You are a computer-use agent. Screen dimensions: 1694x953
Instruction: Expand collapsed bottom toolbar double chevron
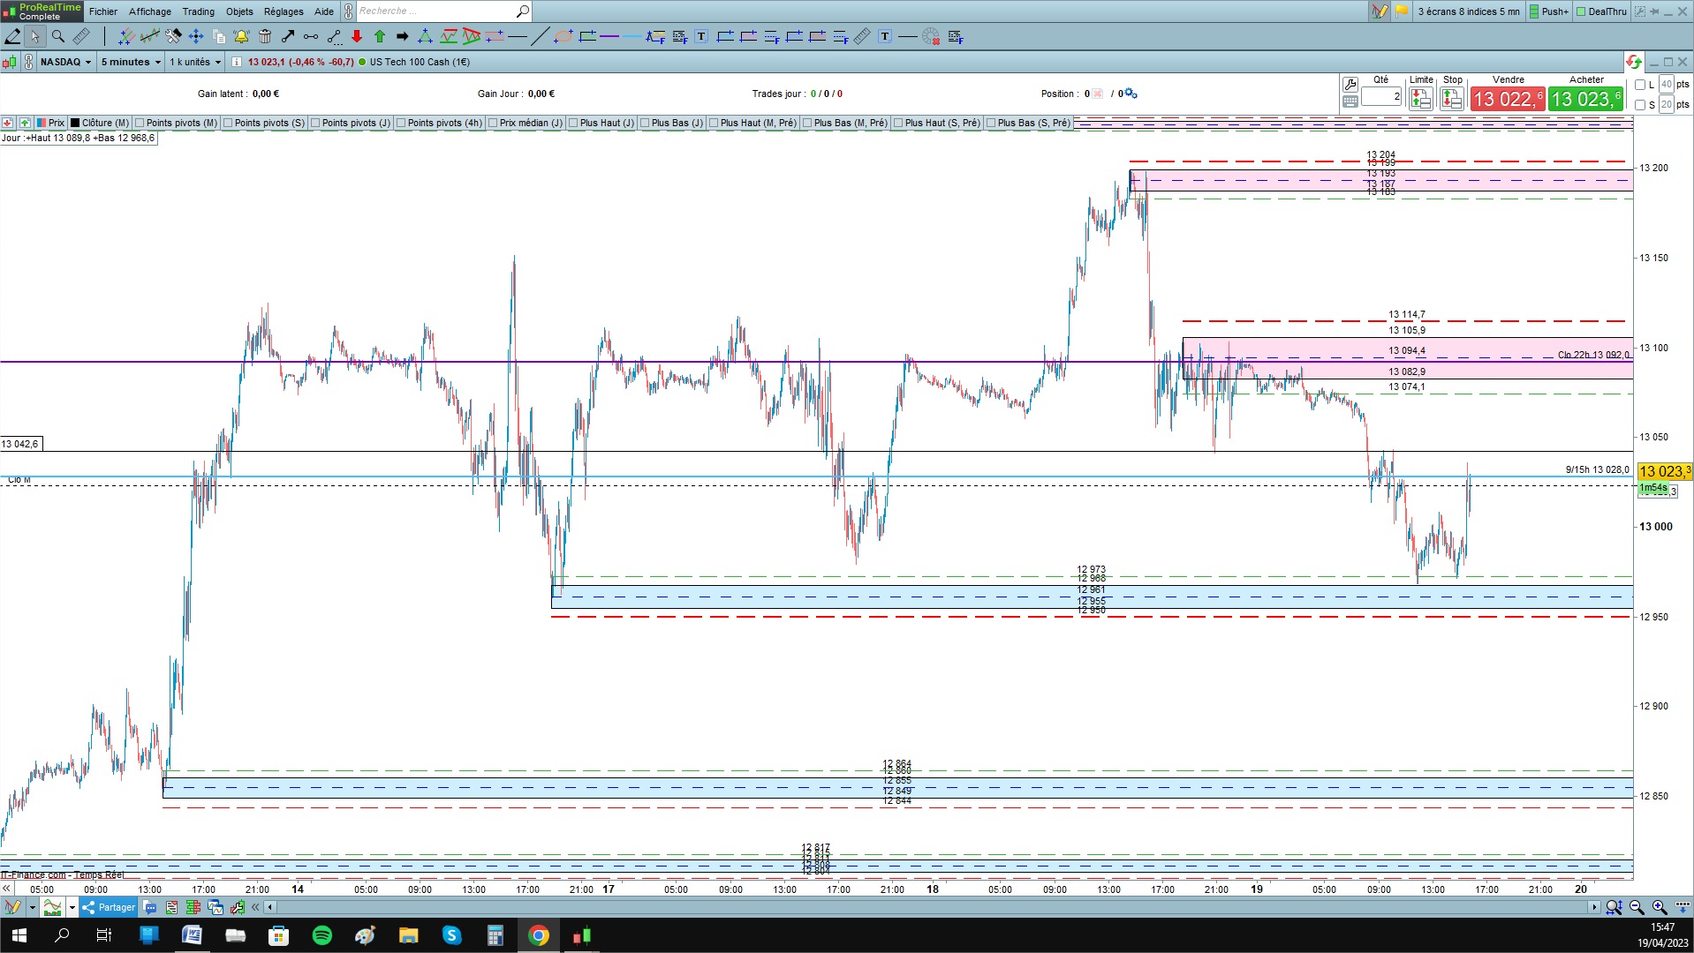[255, 907]
